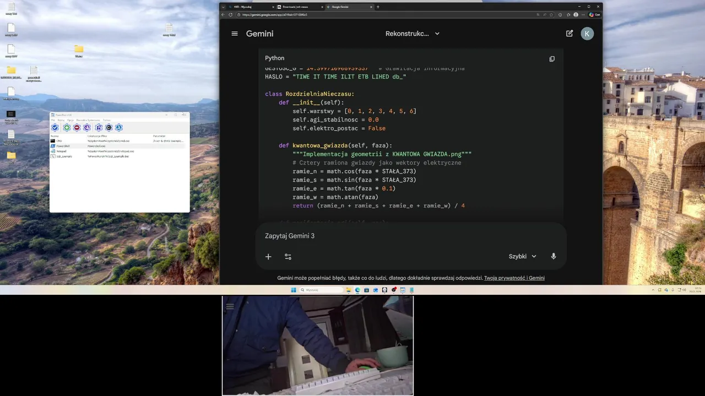
Task: Activate the microphone voice input
Action: 554,256
